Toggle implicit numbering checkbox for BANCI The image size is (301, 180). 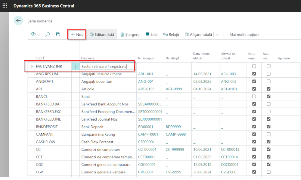[x=254, y=96]
